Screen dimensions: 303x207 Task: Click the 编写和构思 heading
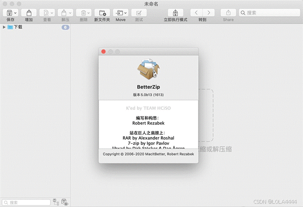(147, 118)
